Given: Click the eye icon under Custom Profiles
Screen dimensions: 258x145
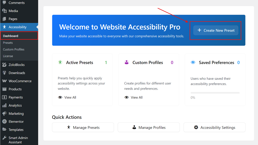Looking at the screenshot, I should click(126, 97).
